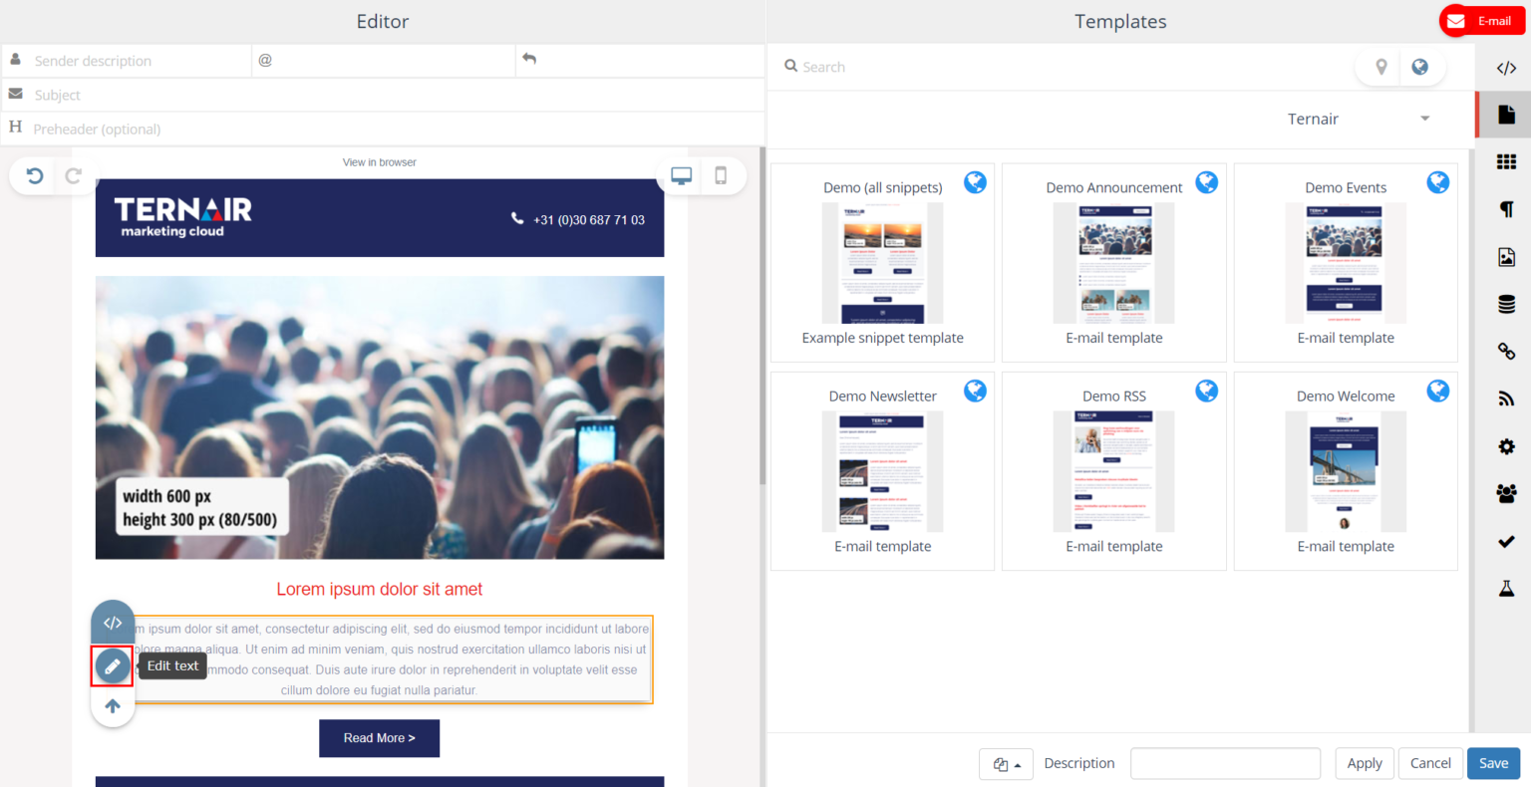Image resolution: width=1531 pixels, height=787 pixels.
Task: Focus the Sender description field
Action: [127, 61]
